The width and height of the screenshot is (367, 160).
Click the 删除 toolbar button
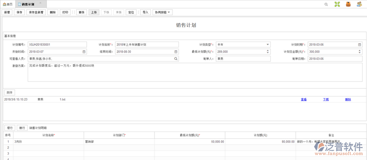coord(53,12)
